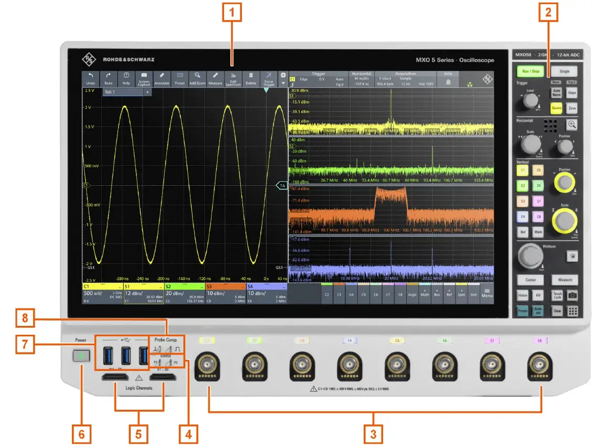Open the Horizontal settings panel in the top bar

[362, 79]
